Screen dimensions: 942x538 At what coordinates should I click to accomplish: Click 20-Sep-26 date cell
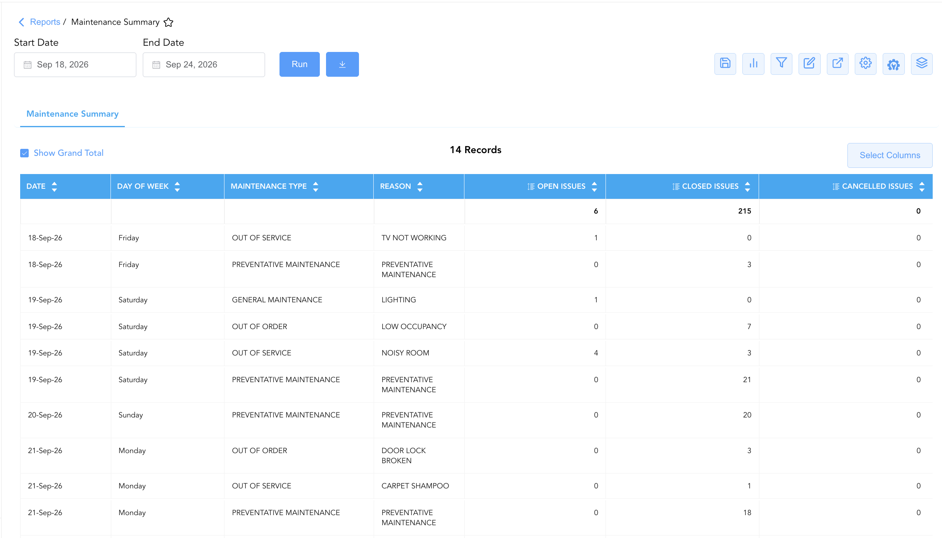45,415
